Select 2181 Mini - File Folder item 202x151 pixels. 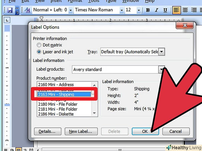click(64, 109)
